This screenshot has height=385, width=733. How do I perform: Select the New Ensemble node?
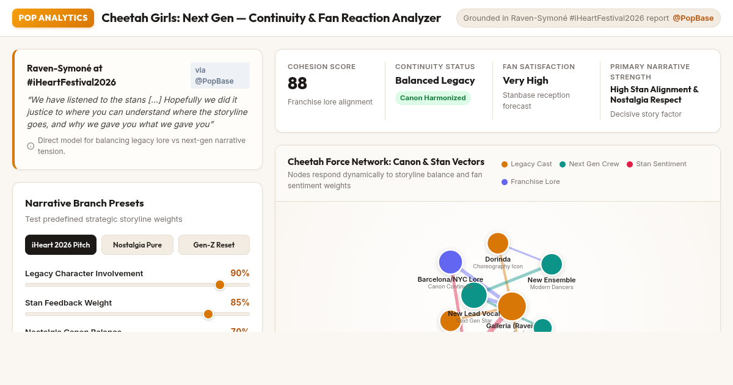pos(552,264)
